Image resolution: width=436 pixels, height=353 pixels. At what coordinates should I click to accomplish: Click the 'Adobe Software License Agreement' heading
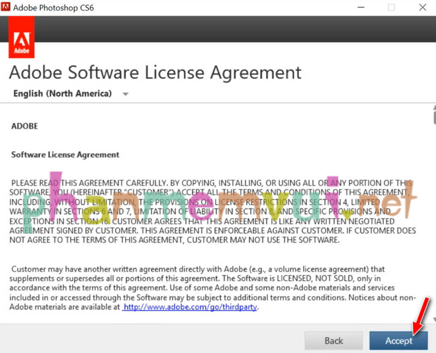coord(155,73)
